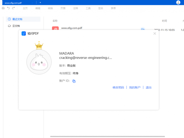Click the print icon in the toolbar

pyautogui.click(x=3, y=8)
